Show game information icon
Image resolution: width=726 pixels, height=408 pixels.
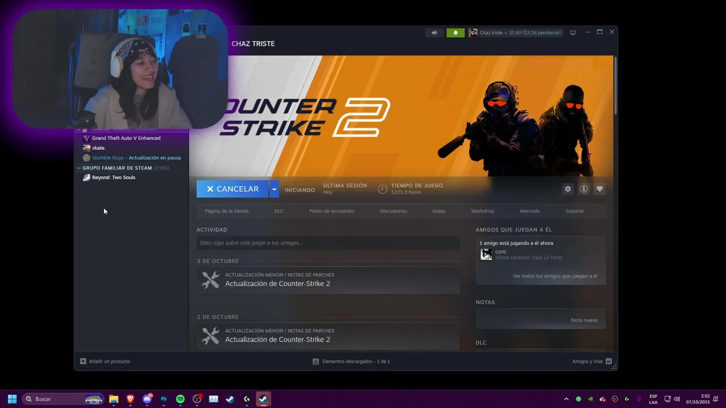point(584,189)
